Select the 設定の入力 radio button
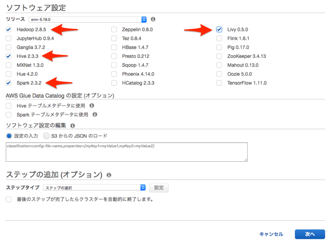The width and height of the screenshot is (335, 248). (9, 136)
